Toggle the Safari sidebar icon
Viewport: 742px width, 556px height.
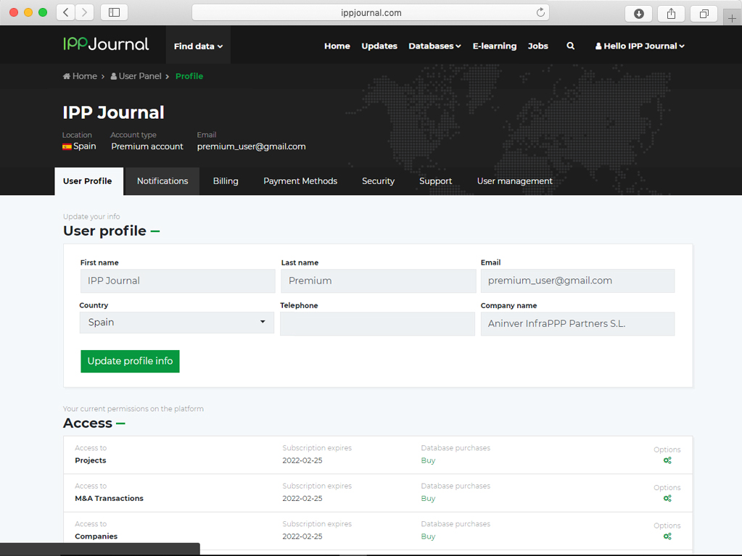click(114, 12)
